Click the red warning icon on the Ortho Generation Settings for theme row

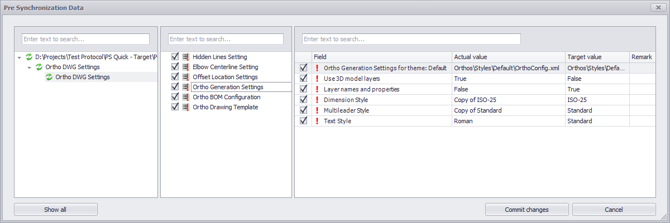(317, 68)
